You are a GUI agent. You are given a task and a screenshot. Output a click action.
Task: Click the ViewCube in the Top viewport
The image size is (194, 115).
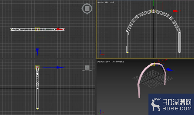[87, 8]
